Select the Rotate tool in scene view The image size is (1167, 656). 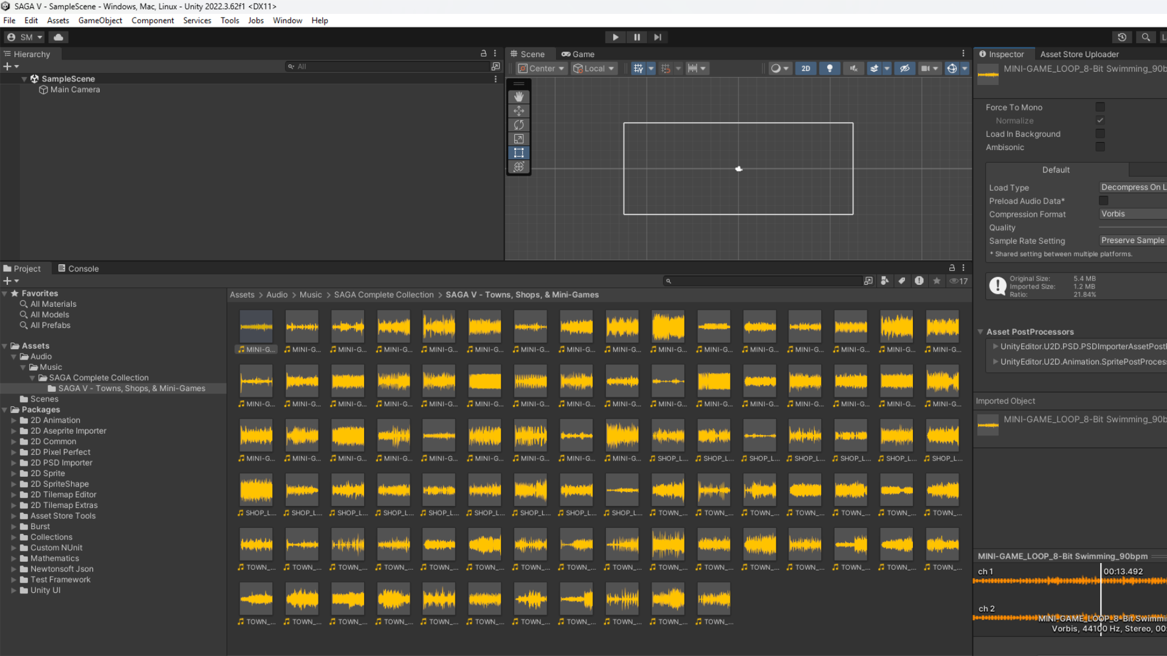pos(518,125)
